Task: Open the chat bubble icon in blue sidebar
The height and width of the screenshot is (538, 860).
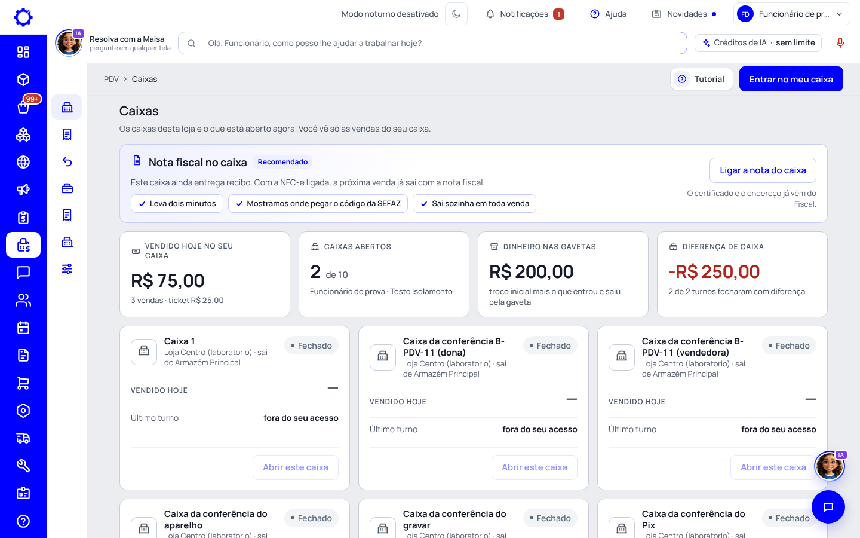Action: pos(23,273)
